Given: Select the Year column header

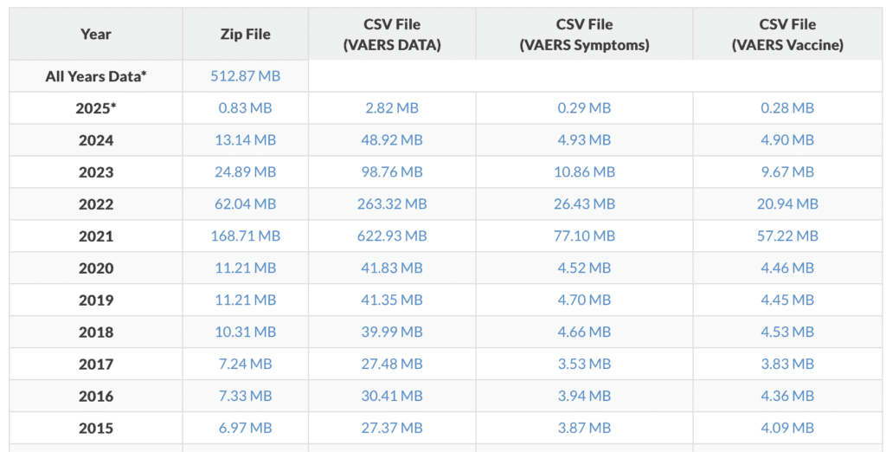Looking at the screenshot, I should coord(96,35).
